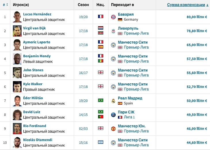
Task: Click the Bayern Munich club crest icon
Action: pyautogui.click(x=113, y=17)
